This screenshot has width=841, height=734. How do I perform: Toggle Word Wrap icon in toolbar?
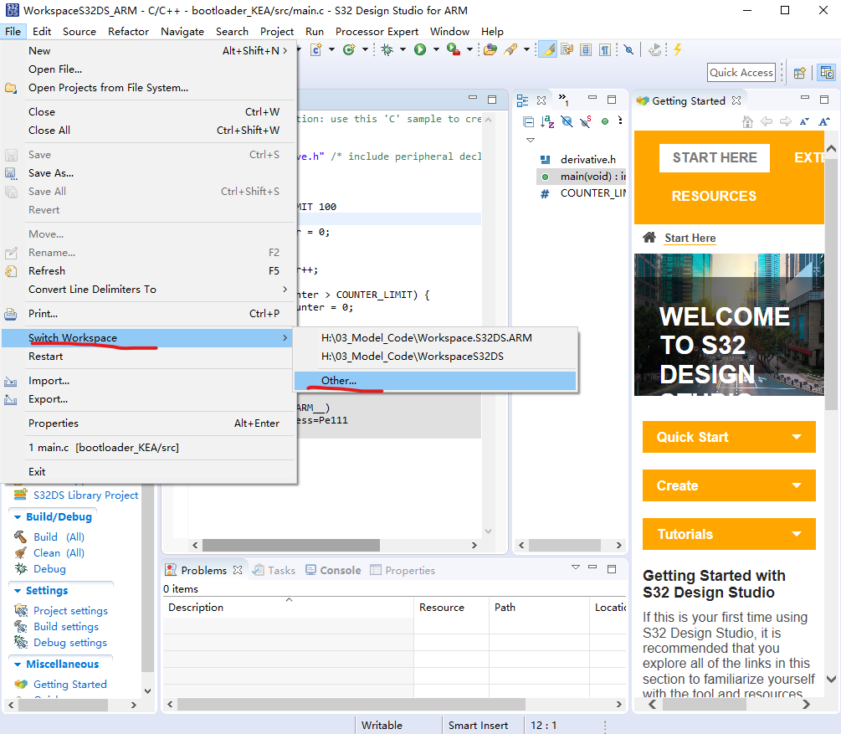pos(567,50)
